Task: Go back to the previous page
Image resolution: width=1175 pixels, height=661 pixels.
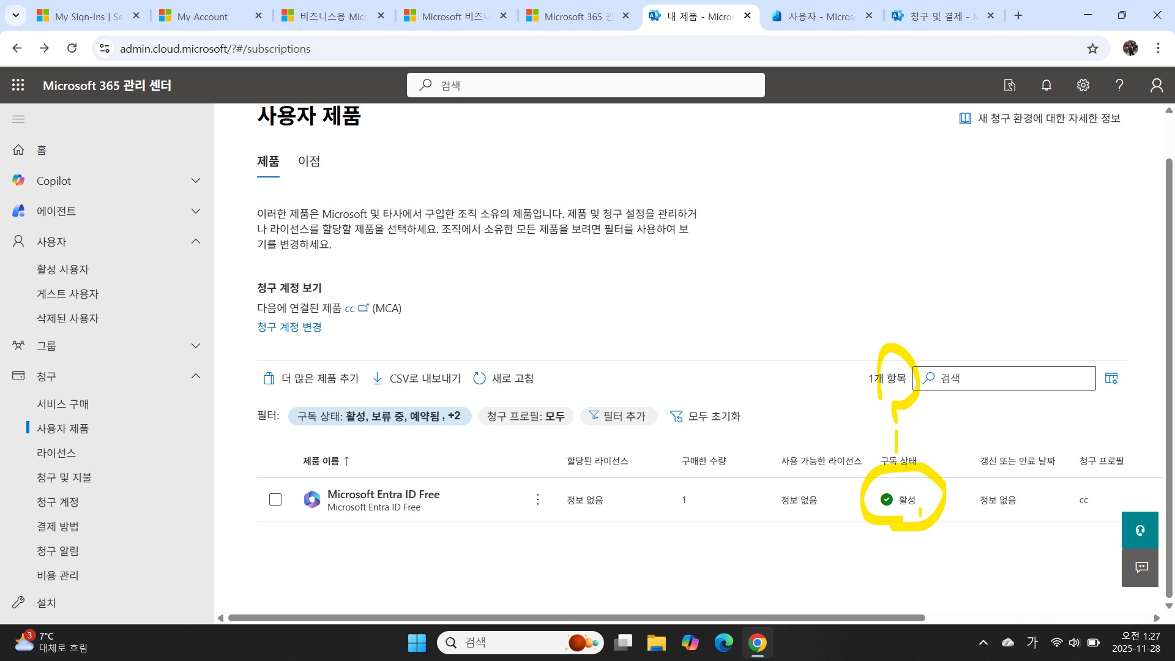Action: point(17,48)
